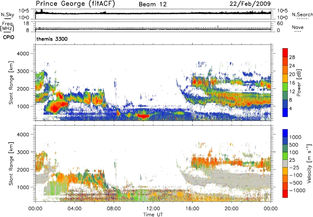The width and height of the screenshot is (313, 217).
Task: Select the '1000' tick on Velocity color bar
Action: pyautogui.click(x=295, y=137)
